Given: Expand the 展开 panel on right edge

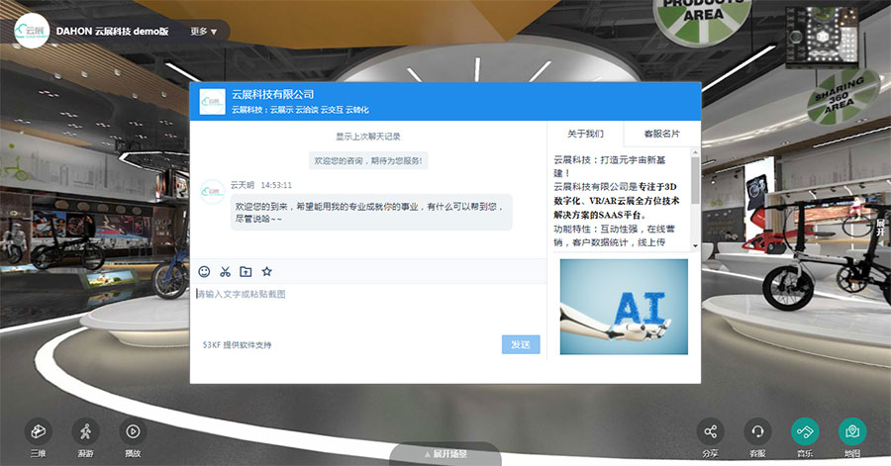Looking at the screenshot, I should (880, 227).
